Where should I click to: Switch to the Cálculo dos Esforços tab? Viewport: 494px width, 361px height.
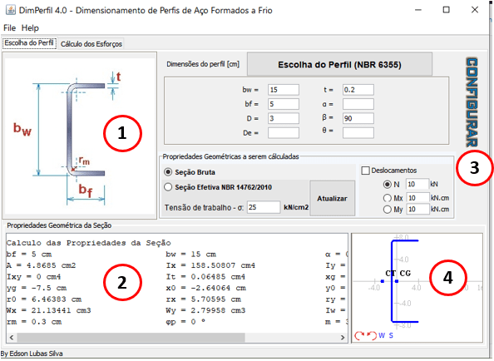pos(91,44)
